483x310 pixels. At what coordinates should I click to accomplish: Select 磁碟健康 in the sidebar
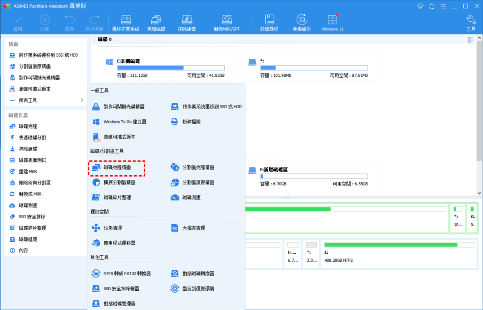23,239
